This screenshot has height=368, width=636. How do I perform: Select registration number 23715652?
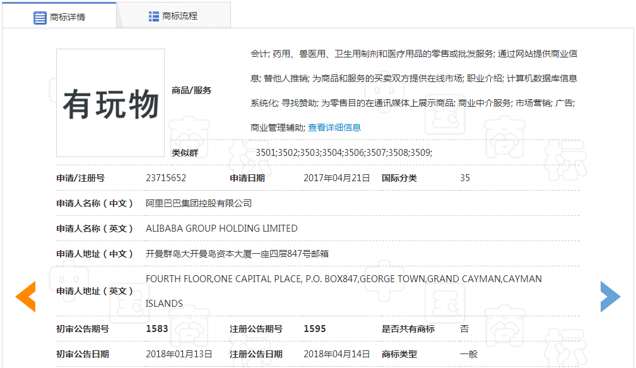pyautogui.click(x=166, y=178)
